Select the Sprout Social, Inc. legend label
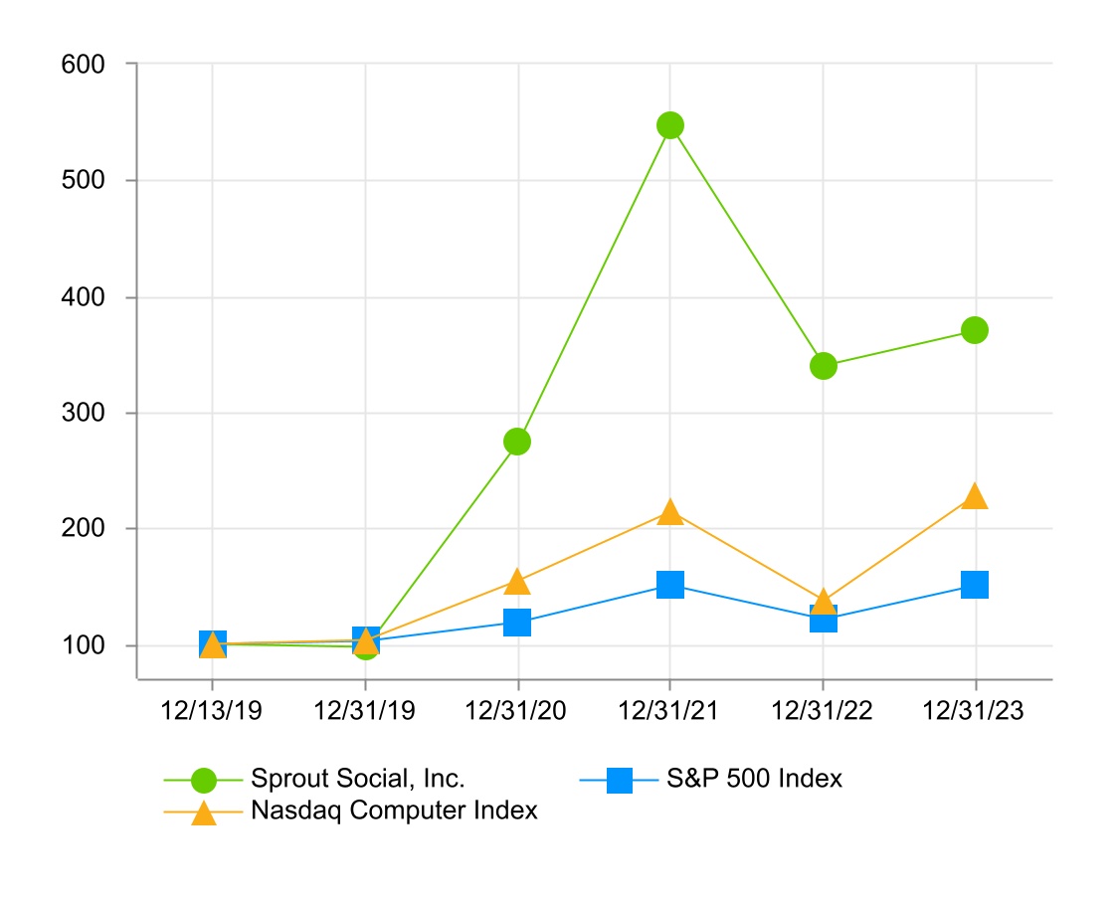 tap(357, 779)
